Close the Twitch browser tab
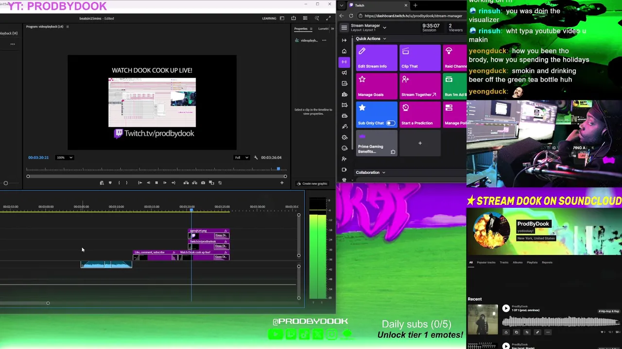Image resolution: width=622 pixels, height=349 pixels. [406, 5]
